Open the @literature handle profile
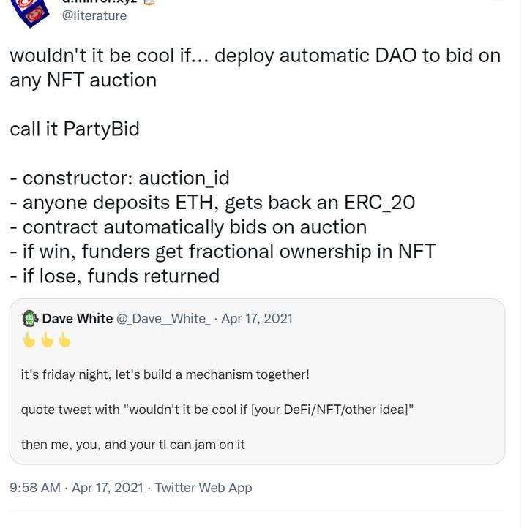This screenshot has width=527, height=528. pos(94,15)
